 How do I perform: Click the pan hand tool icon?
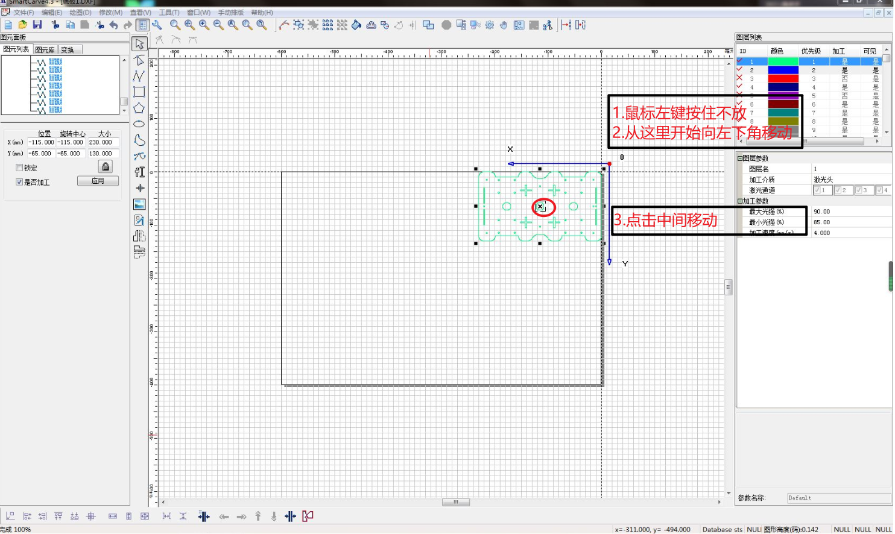[504, 25]
